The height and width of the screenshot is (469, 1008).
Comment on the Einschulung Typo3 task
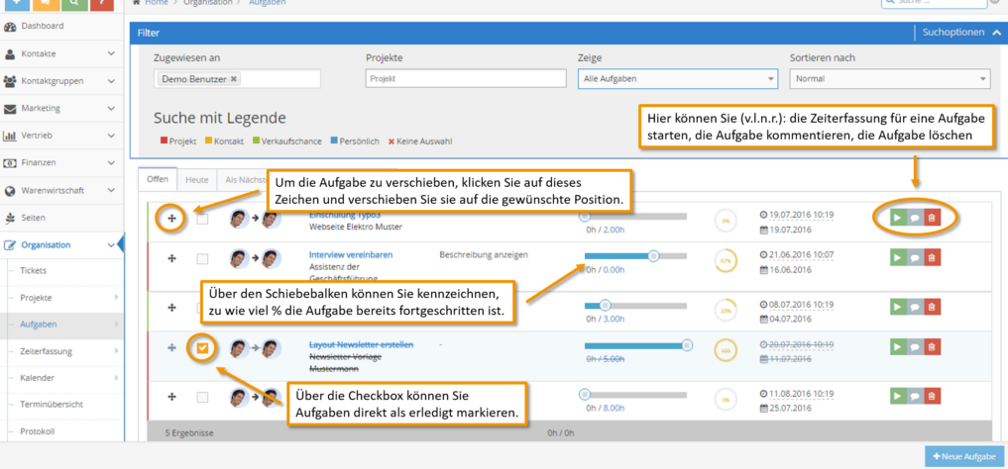click(x=914, y=218)
